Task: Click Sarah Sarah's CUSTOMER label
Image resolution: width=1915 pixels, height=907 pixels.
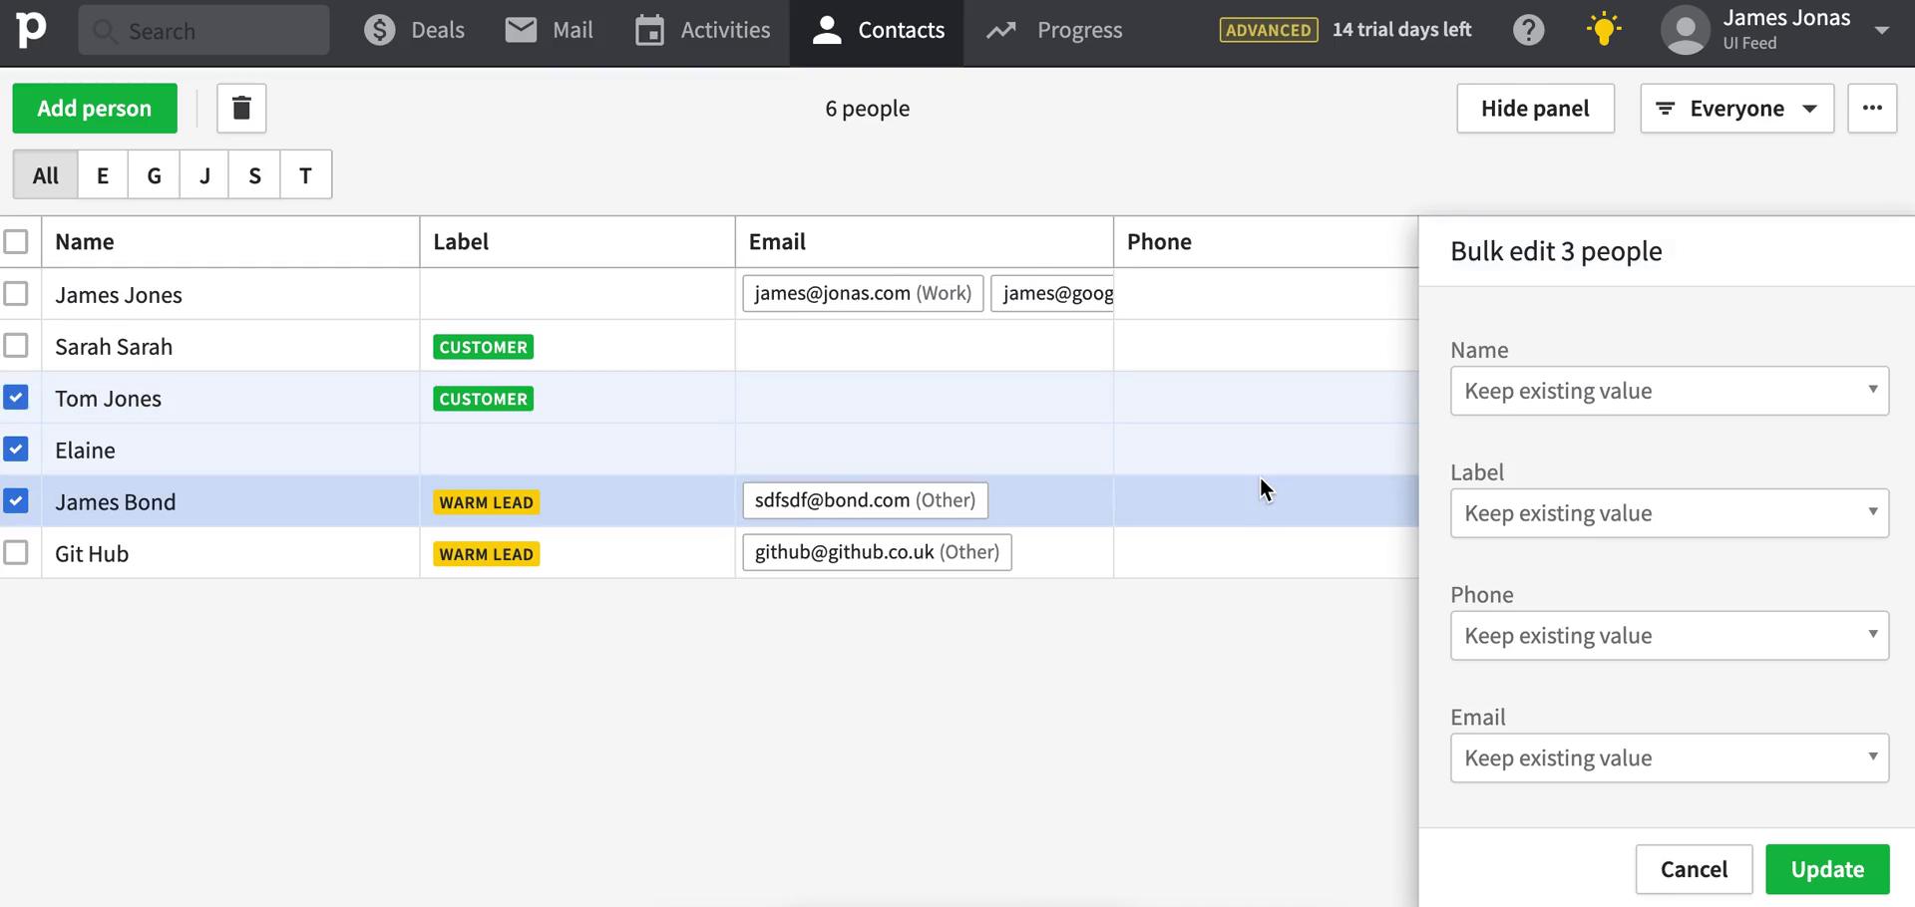Action: click(x=483, y=347)
